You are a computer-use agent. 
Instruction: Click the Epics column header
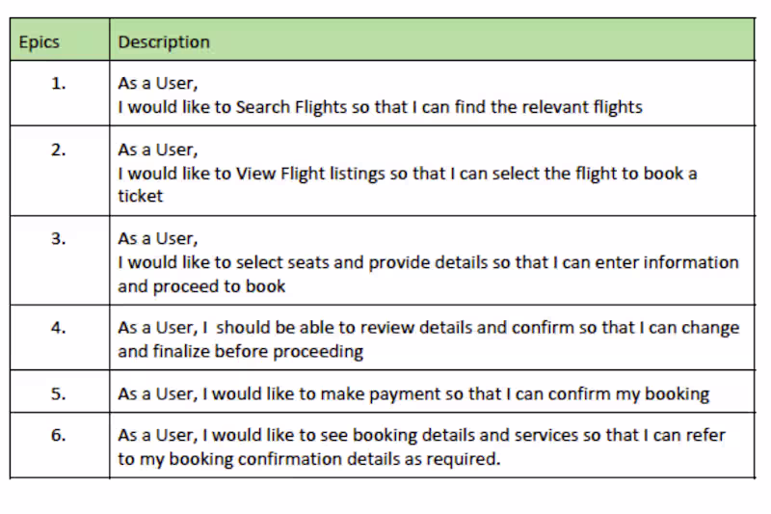(39, 42)
